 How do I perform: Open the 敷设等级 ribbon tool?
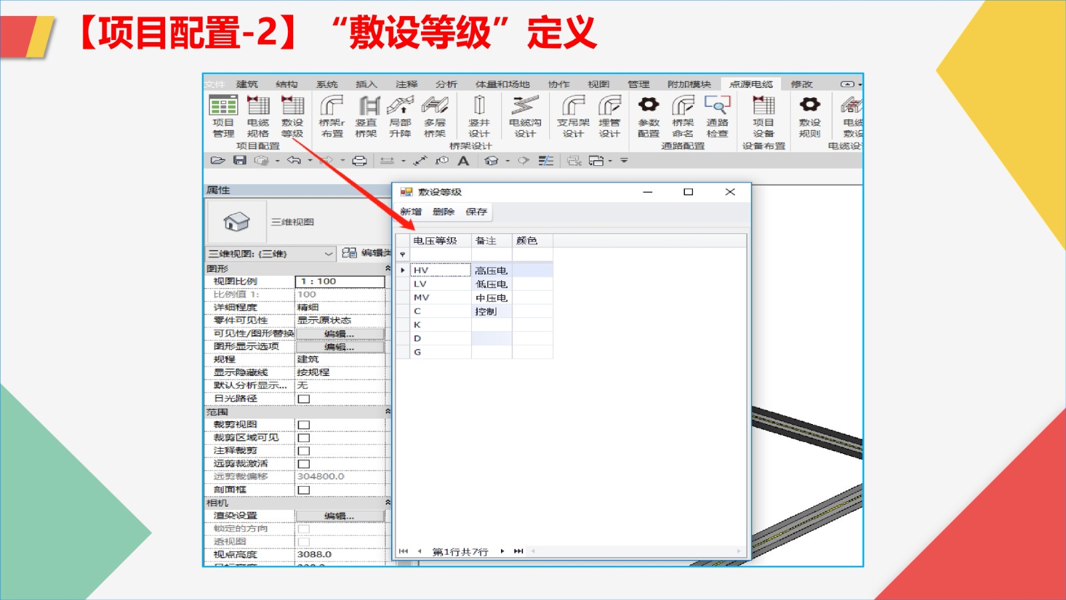[292, 115]
